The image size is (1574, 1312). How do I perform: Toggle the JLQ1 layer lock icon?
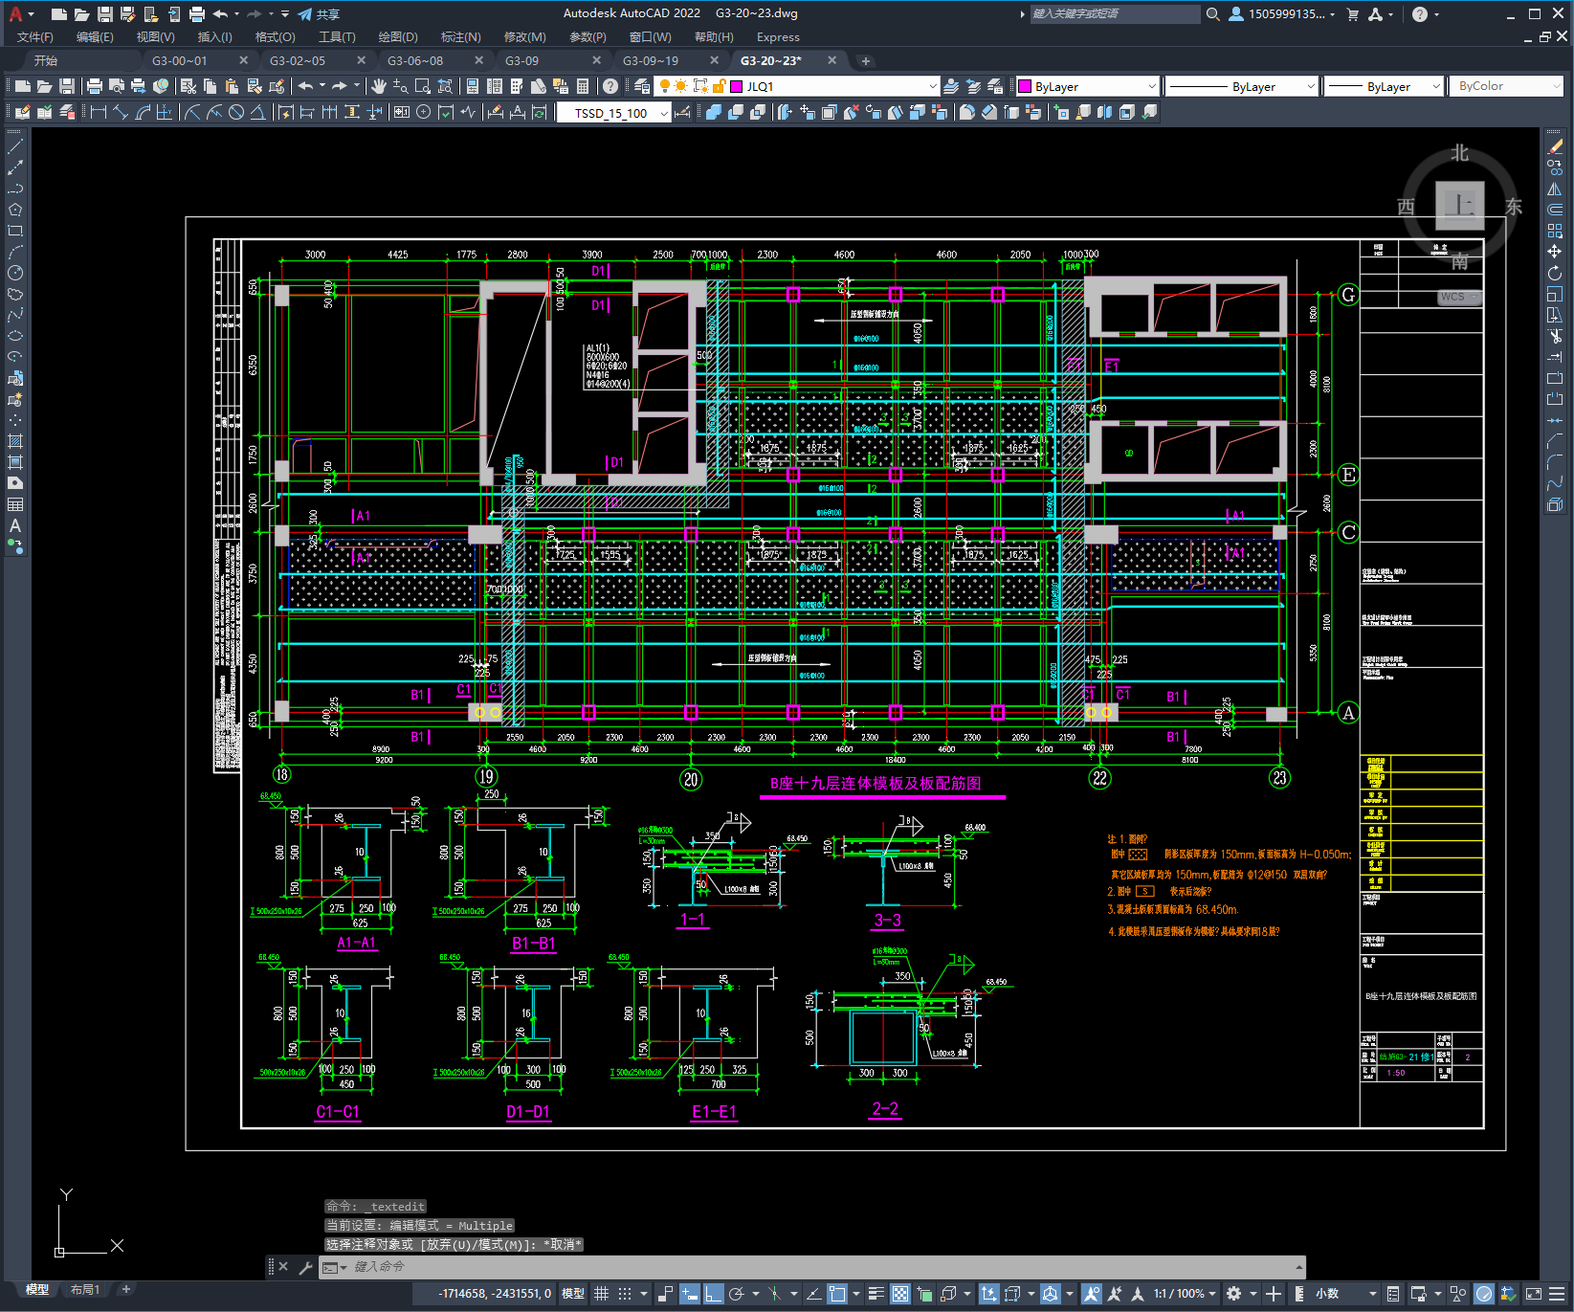click(x=718, y=86)
